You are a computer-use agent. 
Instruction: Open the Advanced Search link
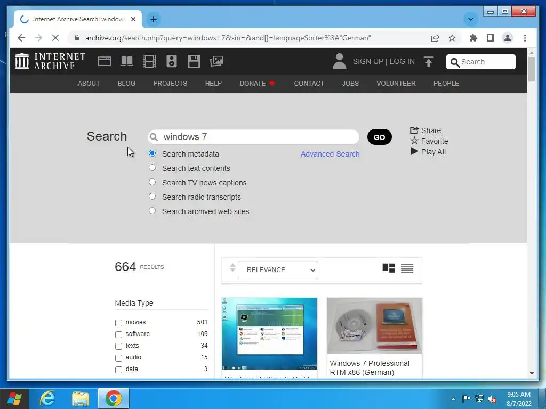[x=330, y=154]
